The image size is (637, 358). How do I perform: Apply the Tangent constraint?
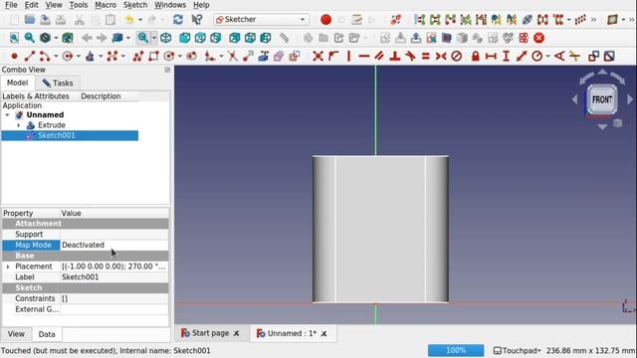(x=410, y=56)
